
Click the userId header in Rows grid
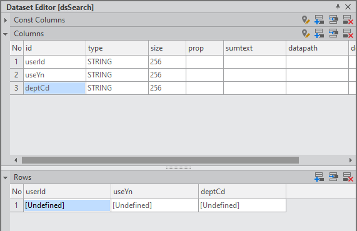(x=67, y=192)
